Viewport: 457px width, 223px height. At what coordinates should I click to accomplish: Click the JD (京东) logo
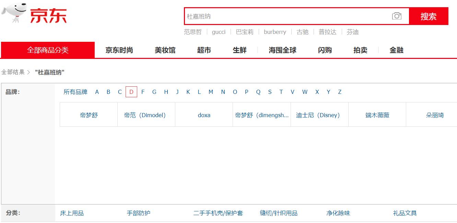[34, 14]
